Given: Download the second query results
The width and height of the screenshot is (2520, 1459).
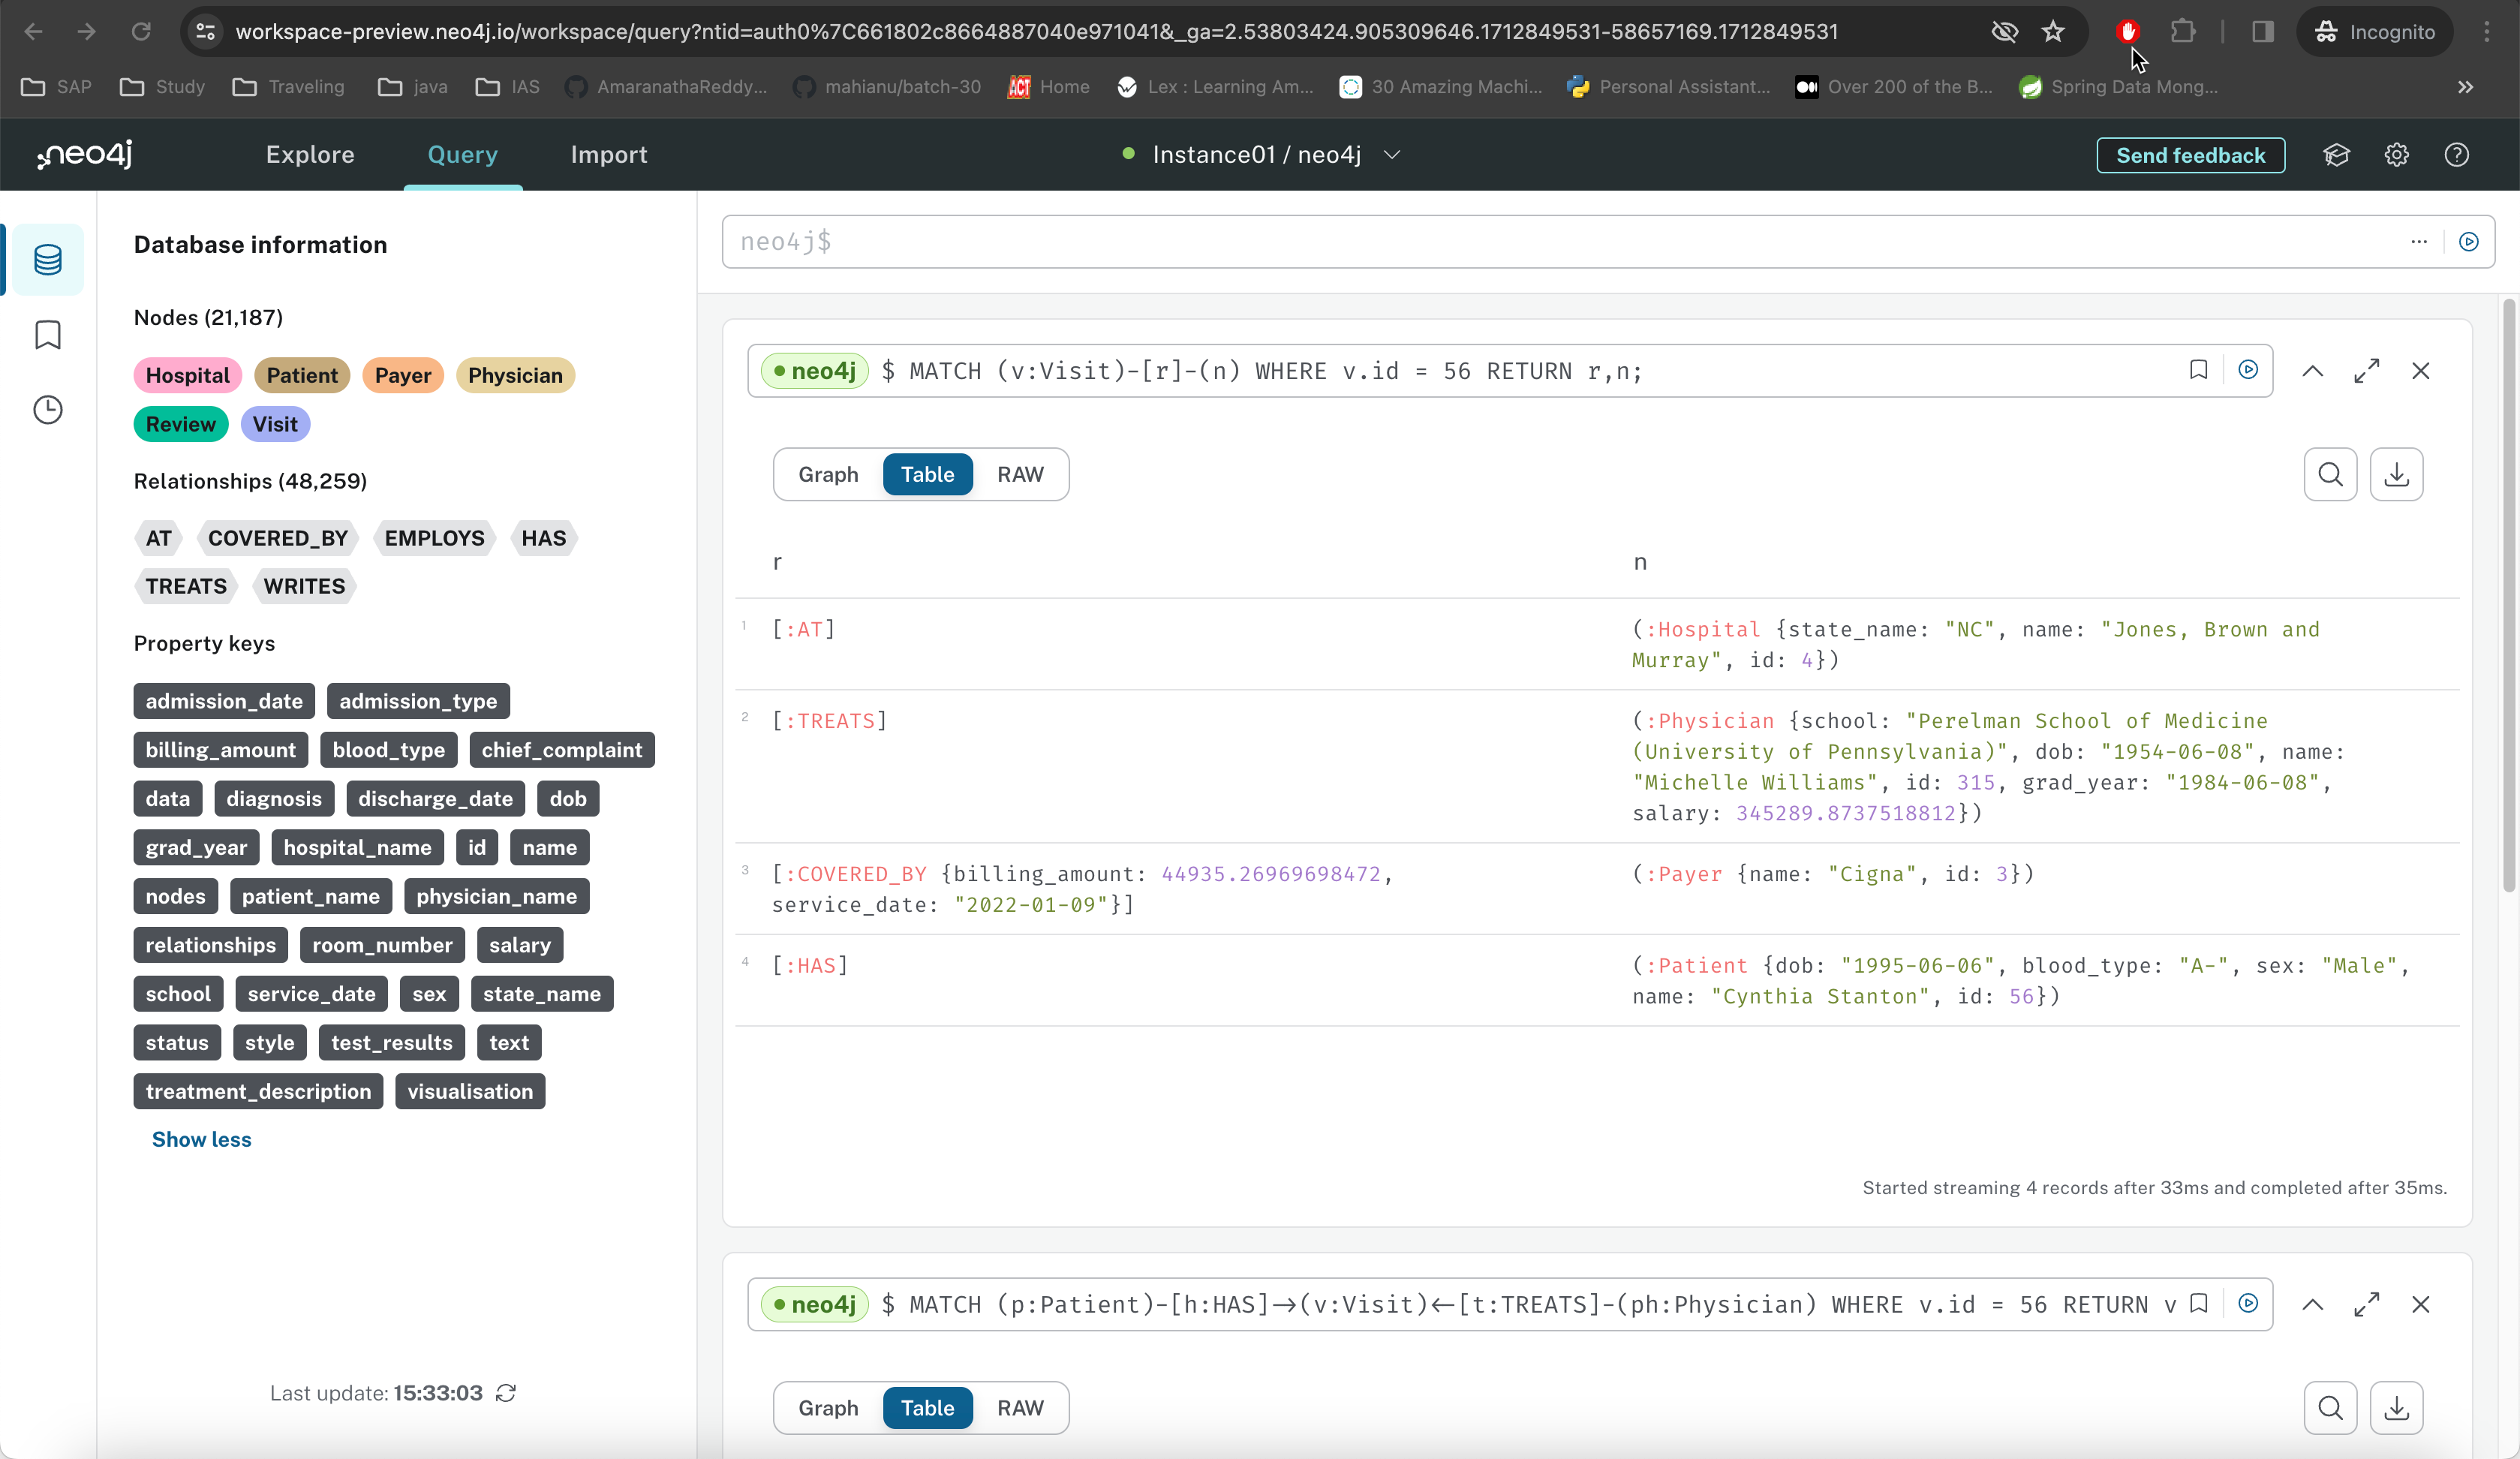Looking at the screenshot, I should [x=2397, y=1408].
